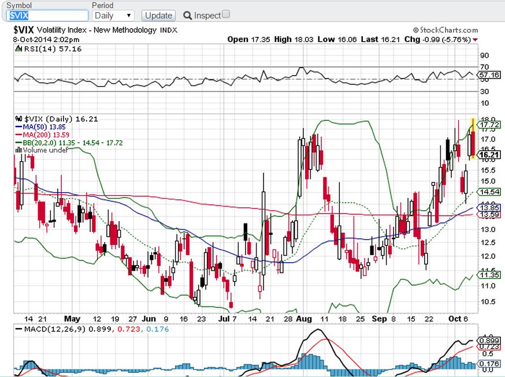Click the Open 17.35 value
The width and height of the screenshot is (505, 377).
248,40
